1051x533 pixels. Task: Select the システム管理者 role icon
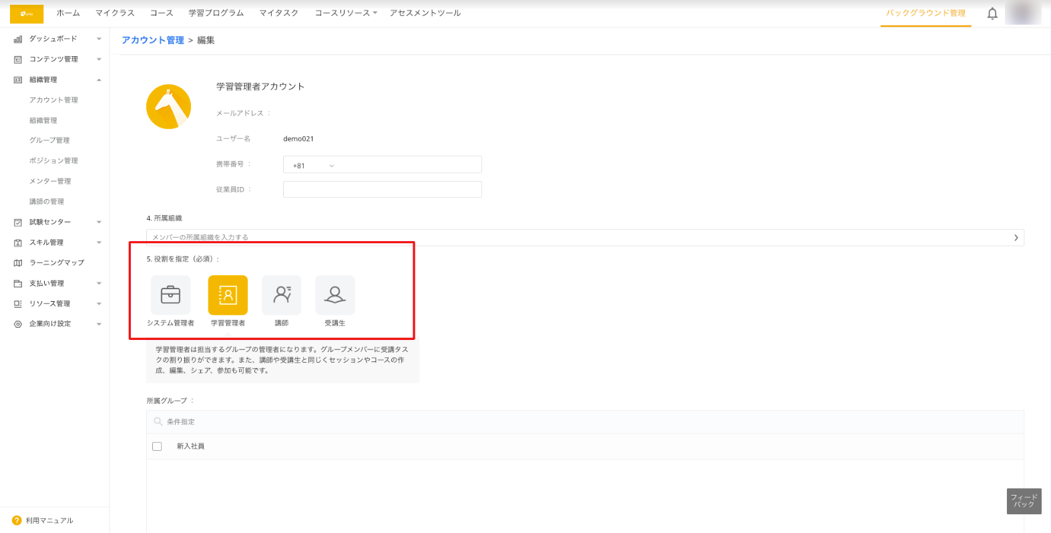point(170,295)
